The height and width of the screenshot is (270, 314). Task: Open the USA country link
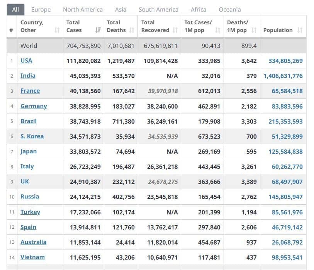tap(26, 61)
